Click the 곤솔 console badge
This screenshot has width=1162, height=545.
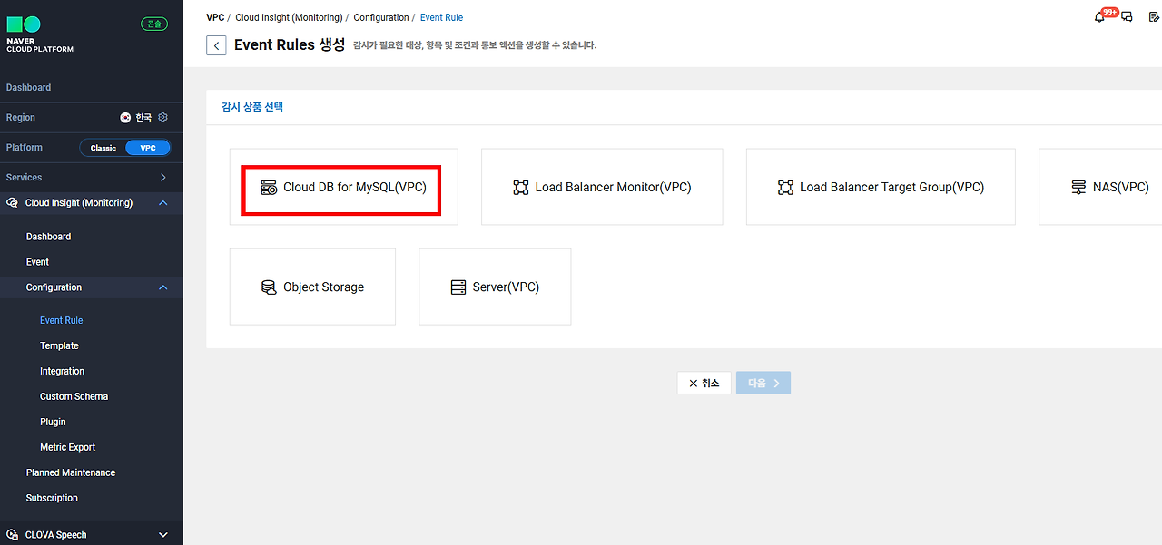(154, 24)
